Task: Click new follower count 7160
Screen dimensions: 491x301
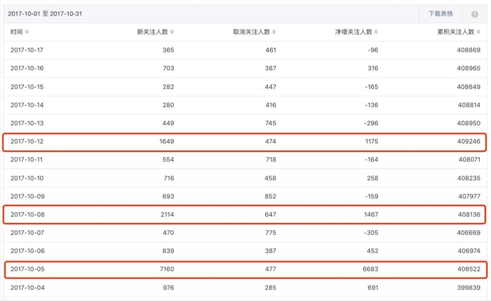Action: click(x=165, y=269)
